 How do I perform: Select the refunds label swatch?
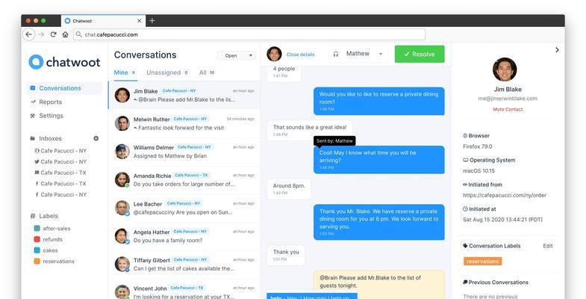click(x=37, y=239)
